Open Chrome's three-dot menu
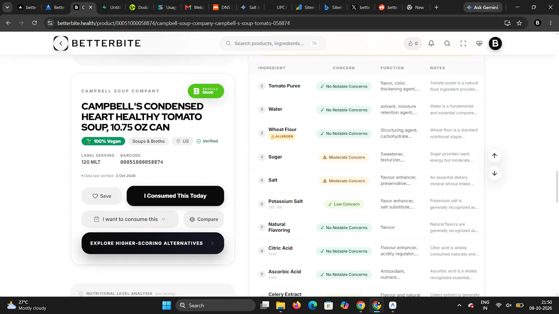The height and width of the screenshot is (314, 559). click(551, 23)
